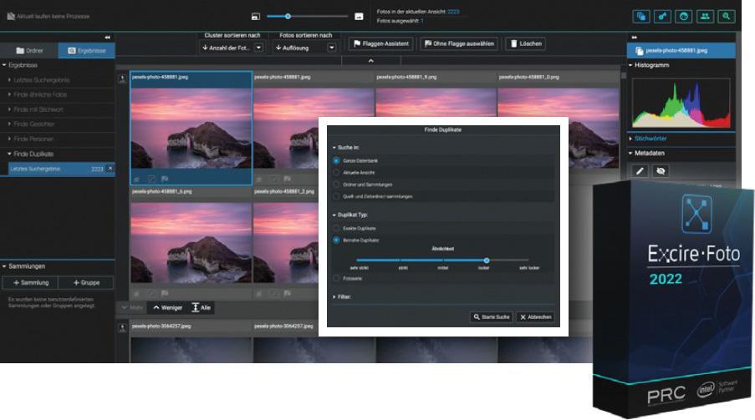Expand Finde Gesichter in sidebar
Viewport: 755px width, 420px height.
tap(9, 124)
